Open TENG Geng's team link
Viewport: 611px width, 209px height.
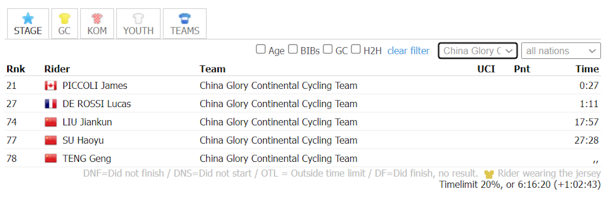[279, 159]
